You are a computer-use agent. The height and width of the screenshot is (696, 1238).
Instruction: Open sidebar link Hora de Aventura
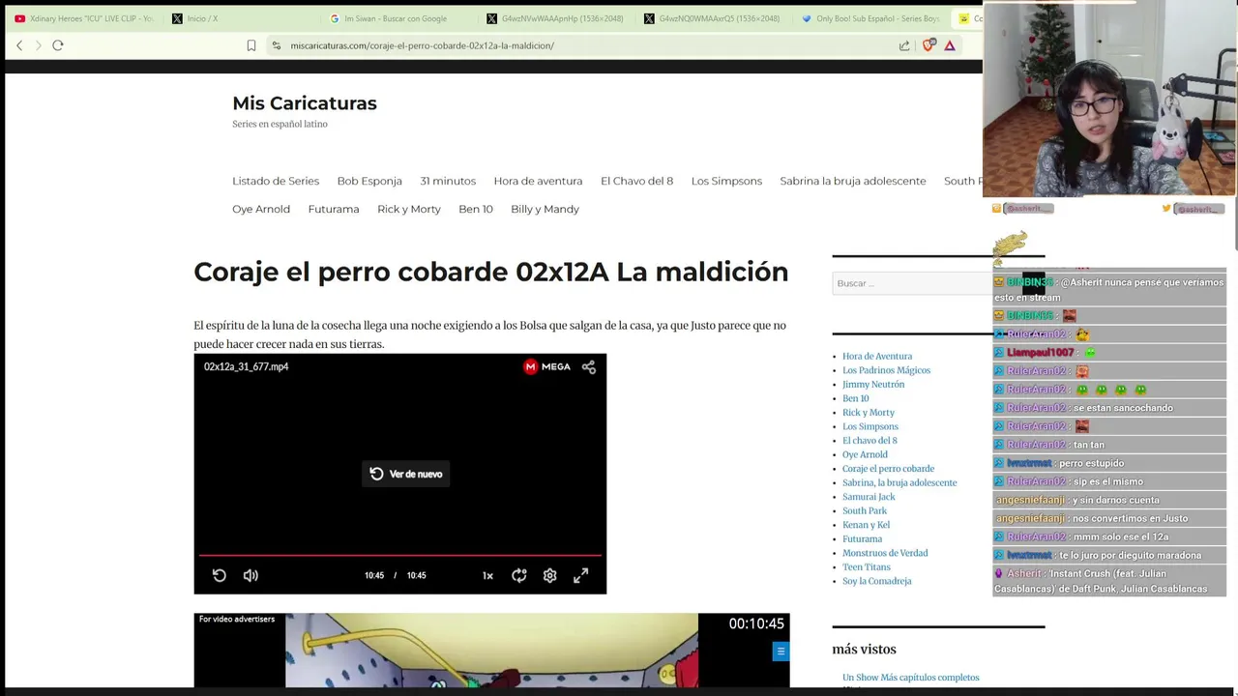[x=877, y=356]
